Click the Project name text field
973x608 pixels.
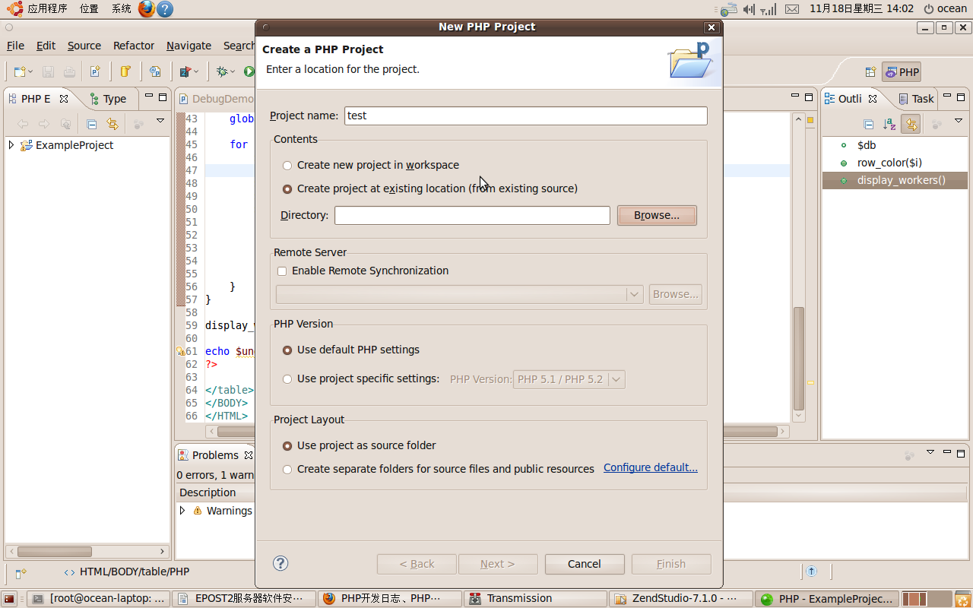pyautogui.click(x=525, y=116)
